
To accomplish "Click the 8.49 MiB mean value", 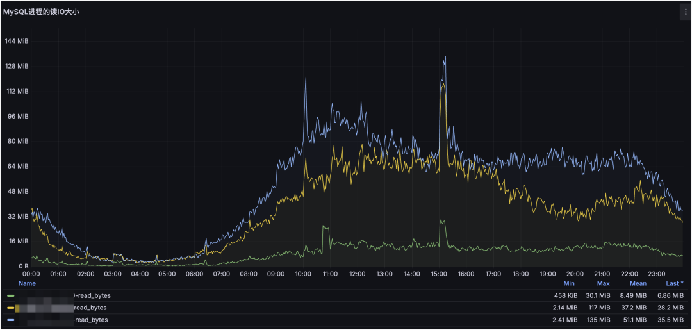I will pos(634,295).
